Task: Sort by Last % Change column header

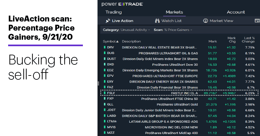Action: (x=248, y=40)
